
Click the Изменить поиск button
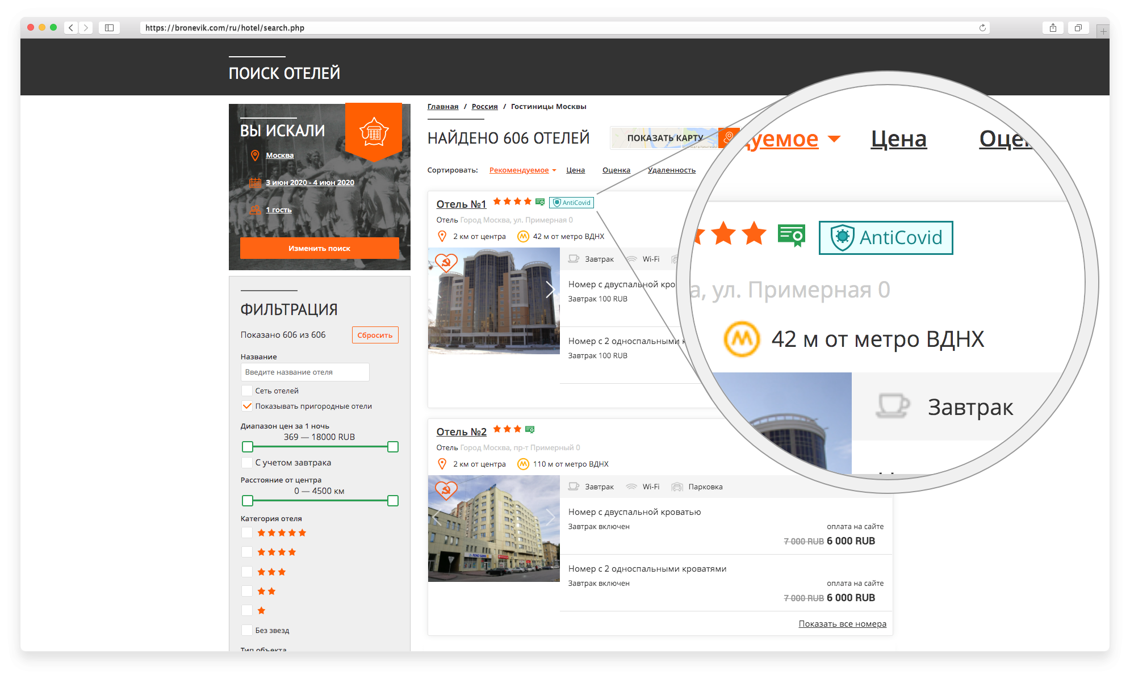click(x=320, y=248)
